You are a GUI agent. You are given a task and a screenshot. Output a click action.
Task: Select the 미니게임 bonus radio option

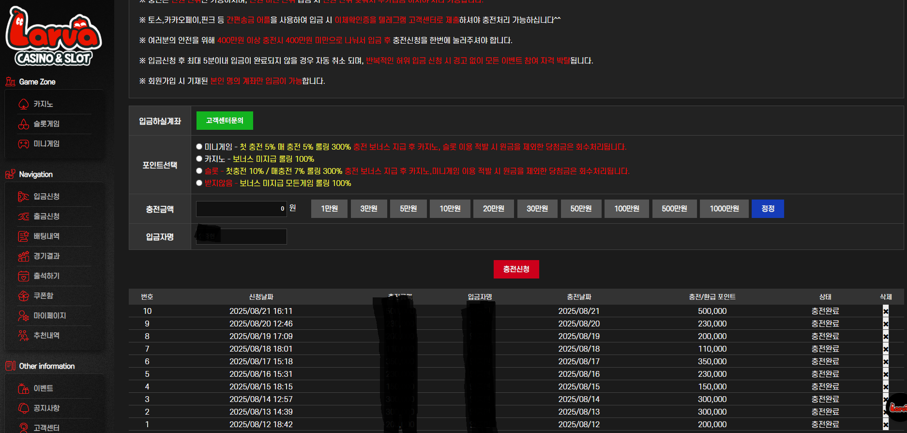pyautogui.click(x=199, y=146)
